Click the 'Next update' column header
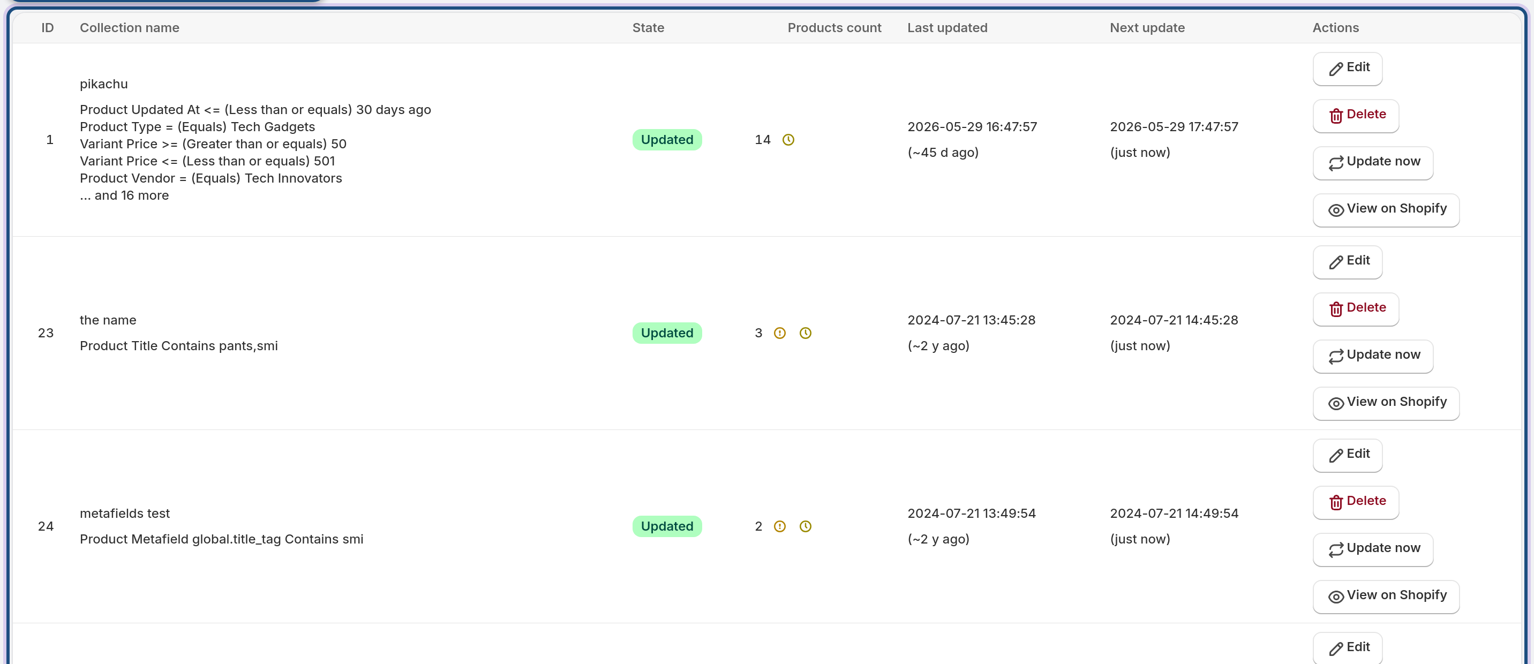 point(1147,28)
